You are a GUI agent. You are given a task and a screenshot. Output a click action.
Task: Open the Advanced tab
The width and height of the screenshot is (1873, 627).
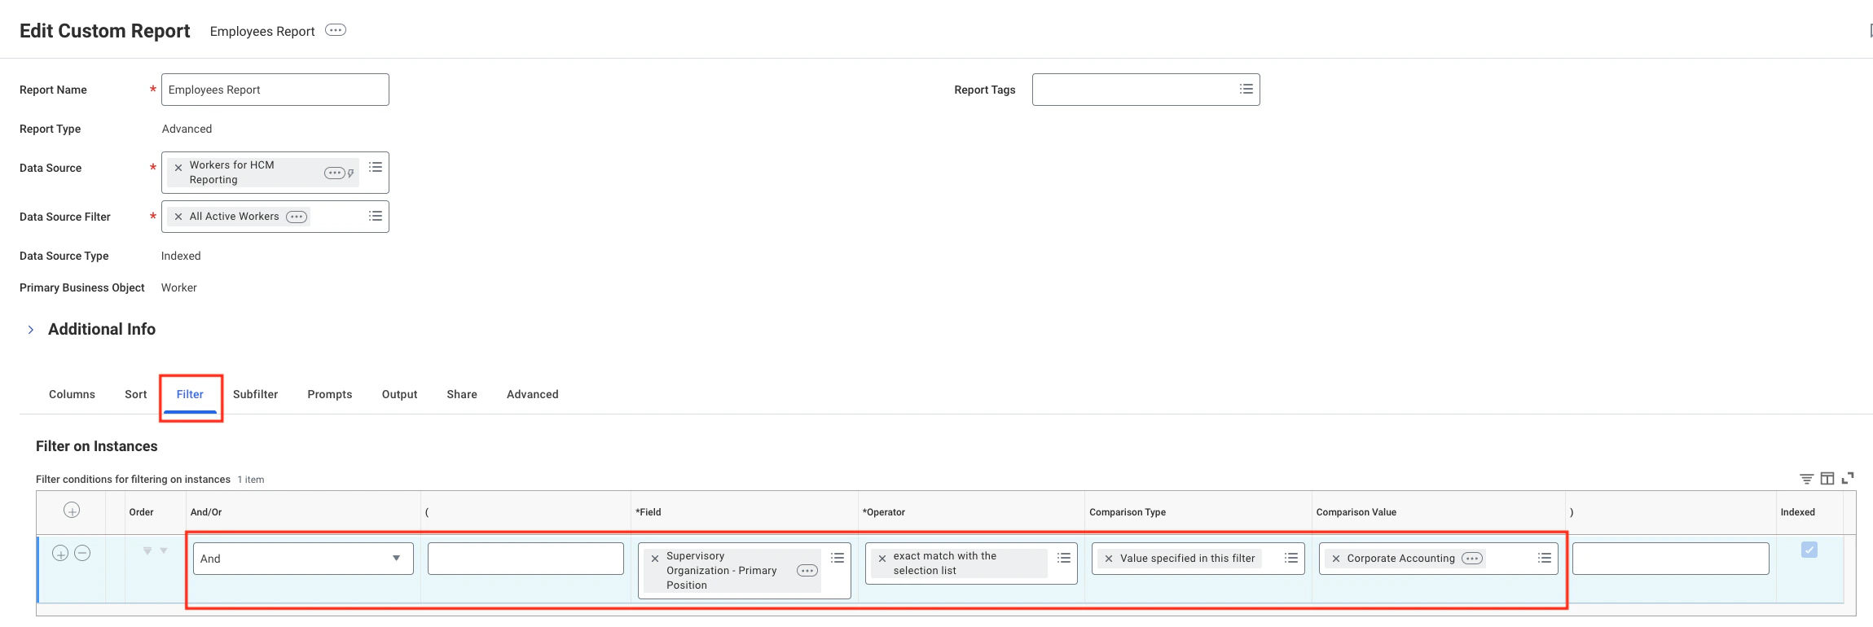(x=533, y=394)
